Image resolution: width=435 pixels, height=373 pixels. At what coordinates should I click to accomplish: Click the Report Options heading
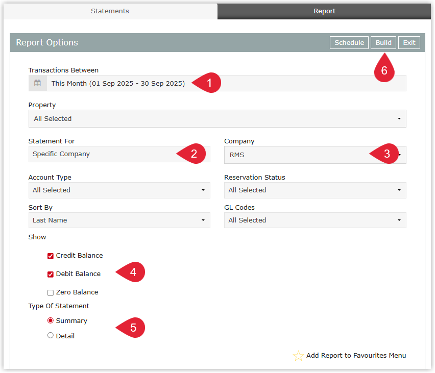point(47,42)
